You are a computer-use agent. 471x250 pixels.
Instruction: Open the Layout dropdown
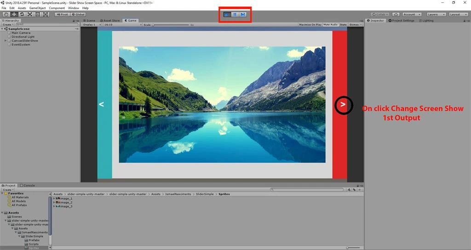click(x=459, y=14)
